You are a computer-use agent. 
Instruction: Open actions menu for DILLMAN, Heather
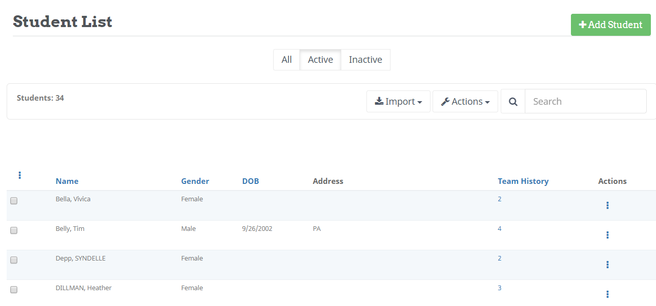[x=607, y=294]
